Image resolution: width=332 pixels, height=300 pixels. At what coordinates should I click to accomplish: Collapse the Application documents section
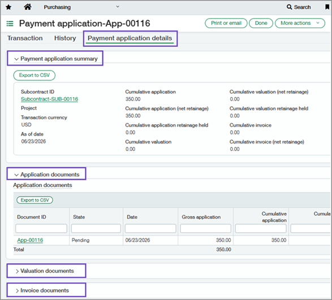(x=16, y=175)
